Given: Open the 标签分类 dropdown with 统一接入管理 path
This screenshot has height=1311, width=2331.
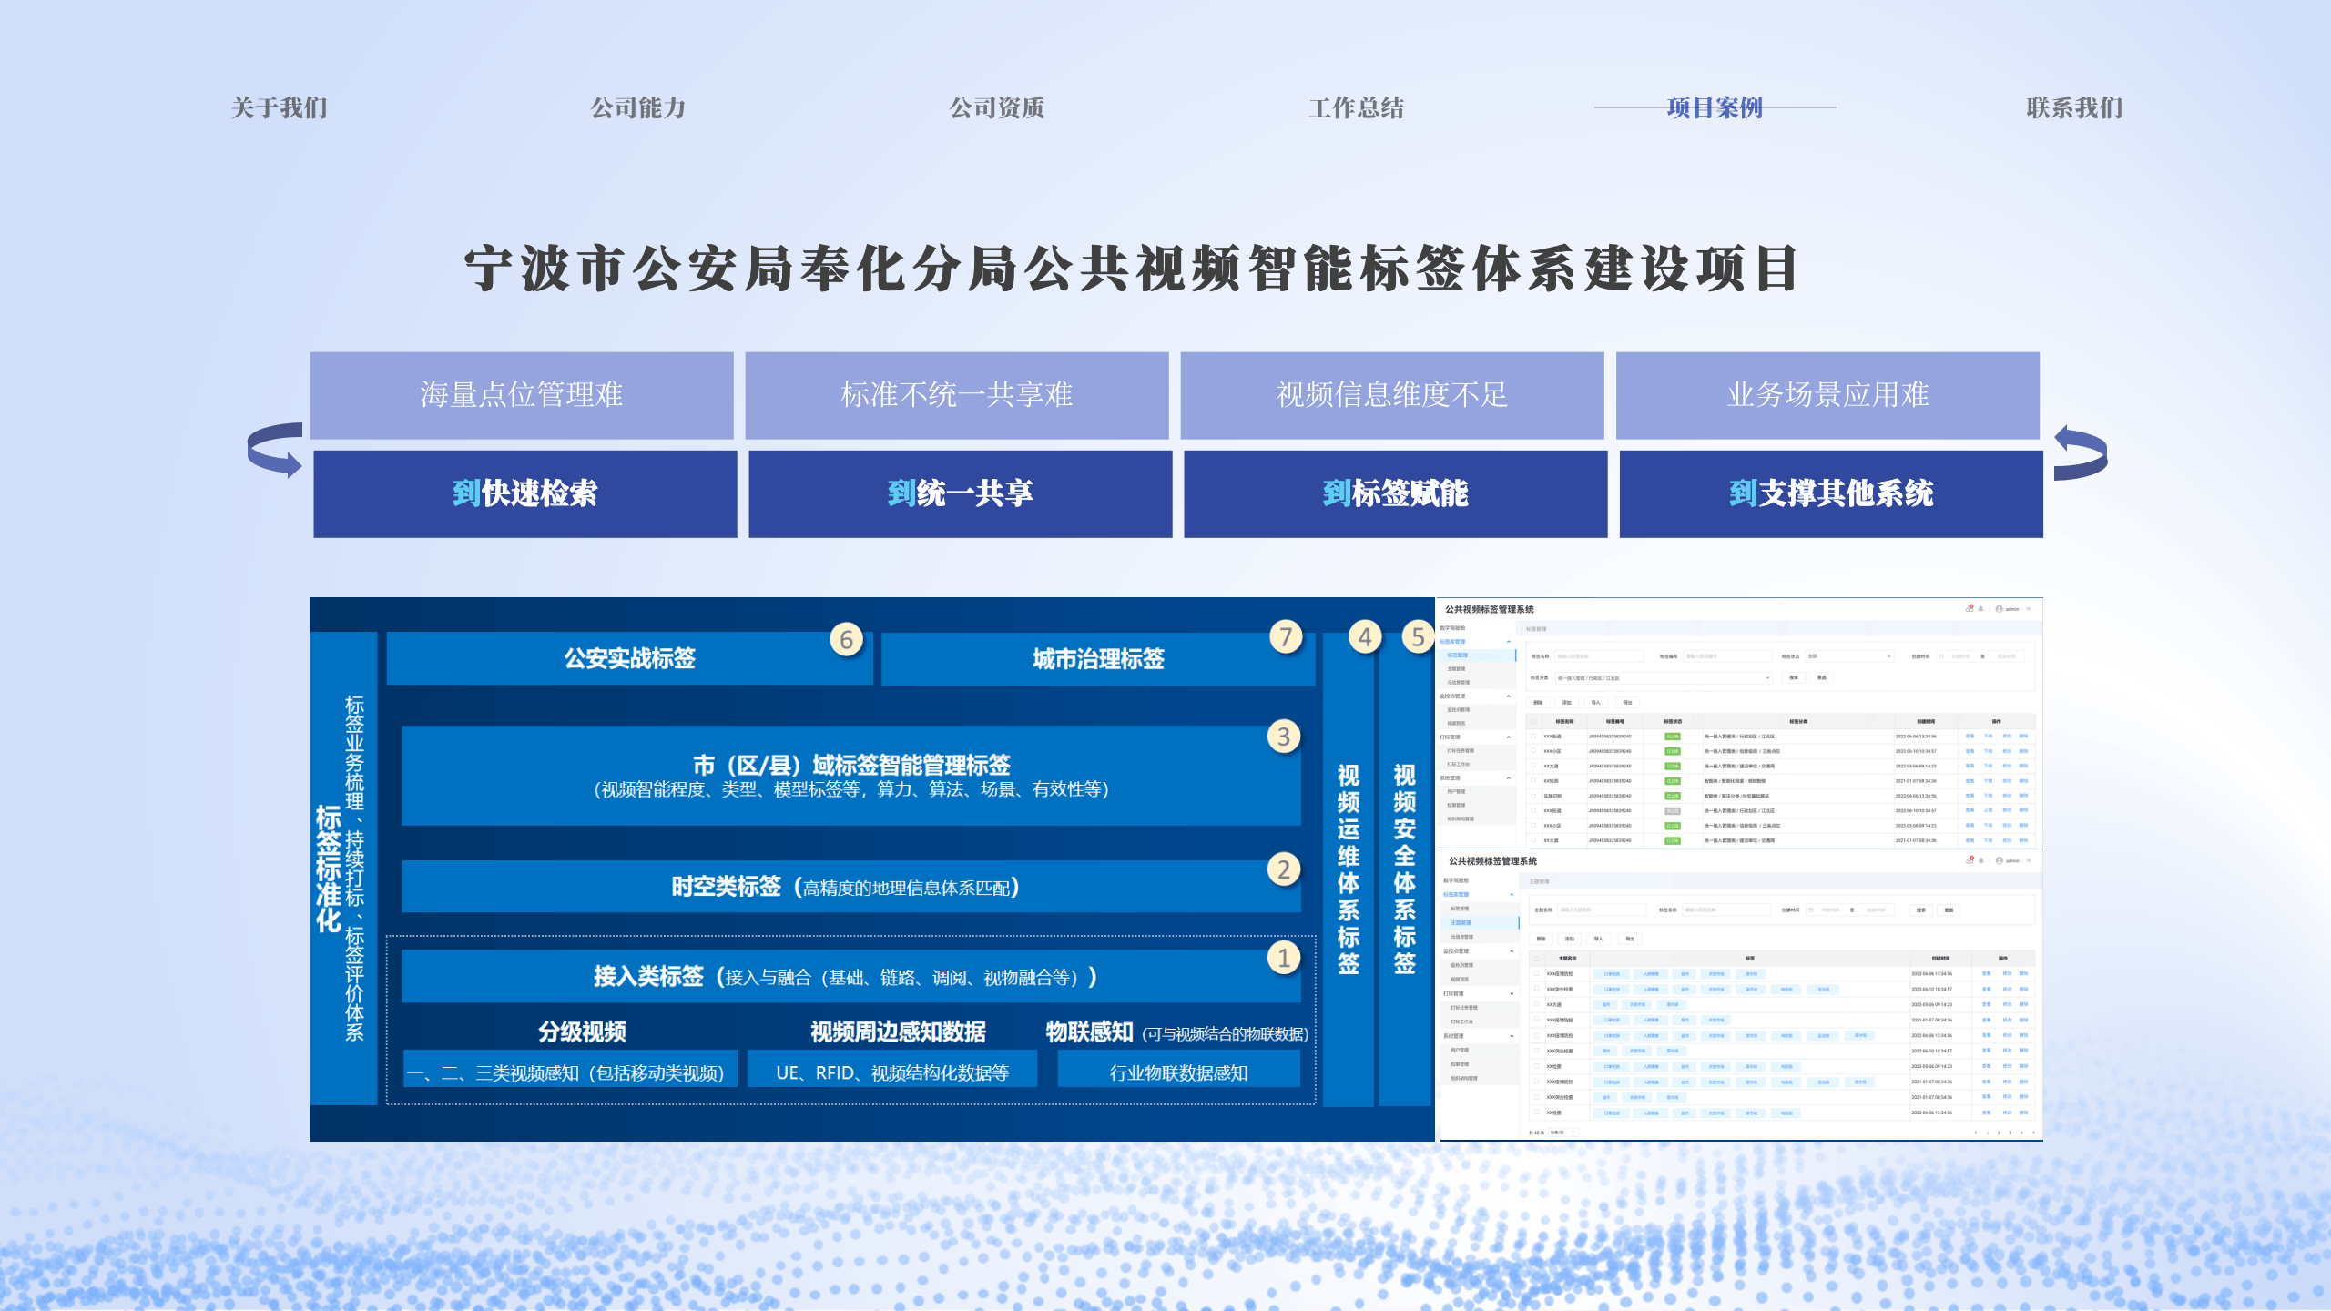Looking at the screenshot, I should [1663, 678].
